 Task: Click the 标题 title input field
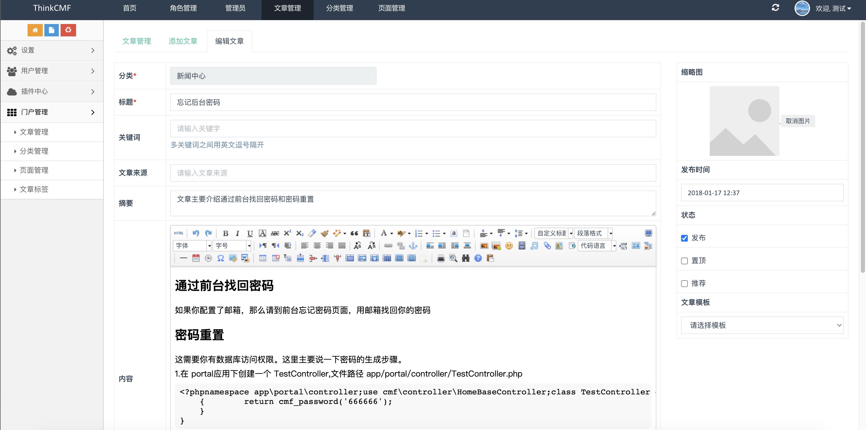click(x=413, y=102)
